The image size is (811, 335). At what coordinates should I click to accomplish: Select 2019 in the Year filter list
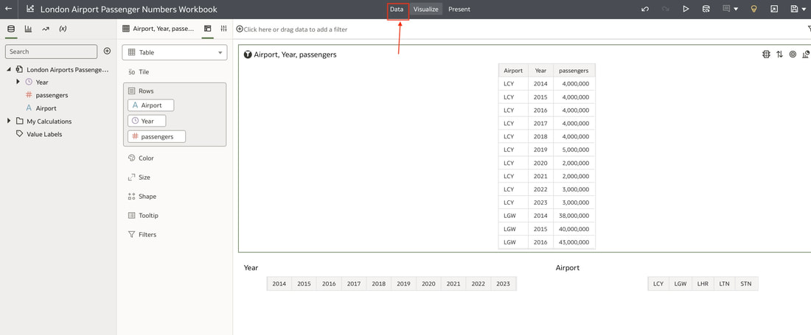[x=403, y=284]
